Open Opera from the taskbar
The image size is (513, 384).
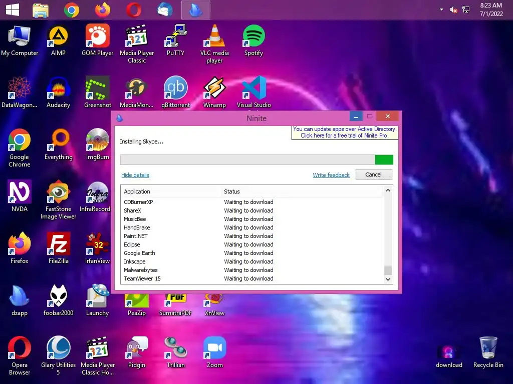[134, 10]
